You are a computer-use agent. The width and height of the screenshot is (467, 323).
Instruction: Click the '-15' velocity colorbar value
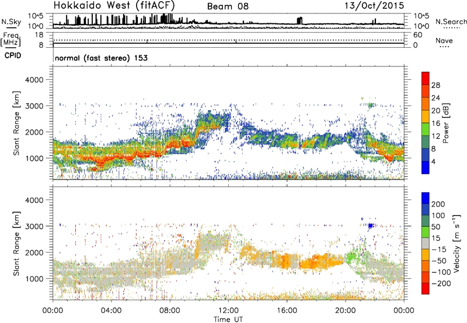[x=438, y=250]
